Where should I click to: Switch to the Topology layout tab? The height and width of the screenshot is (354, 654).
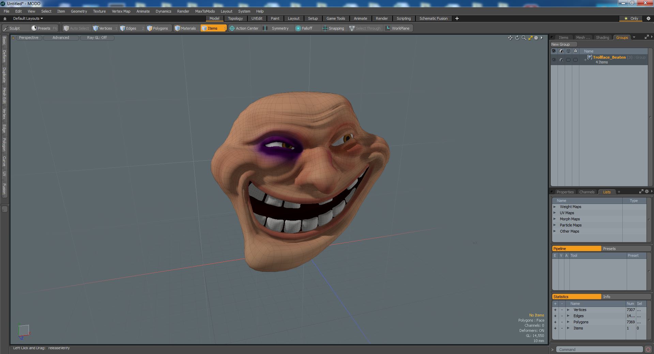(x=235, y=18)
